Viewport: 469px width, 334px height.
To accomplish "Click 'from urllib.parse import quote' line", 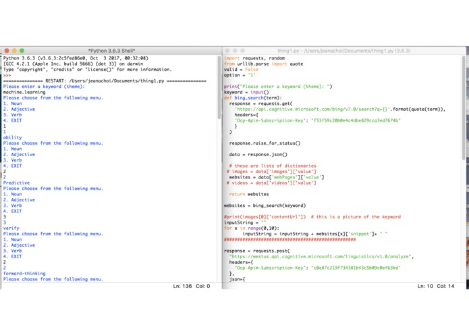I will click(263, 64).
